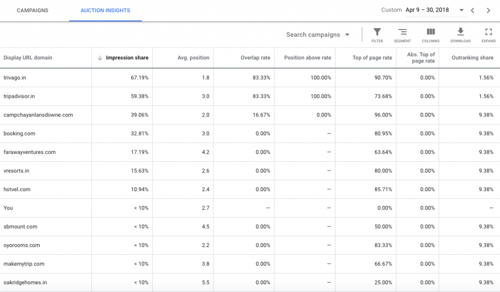Image resolution: width=500 pixels, height=292 pixels.
Task: Sort by Impression share column header
Action: click(127, 58)
